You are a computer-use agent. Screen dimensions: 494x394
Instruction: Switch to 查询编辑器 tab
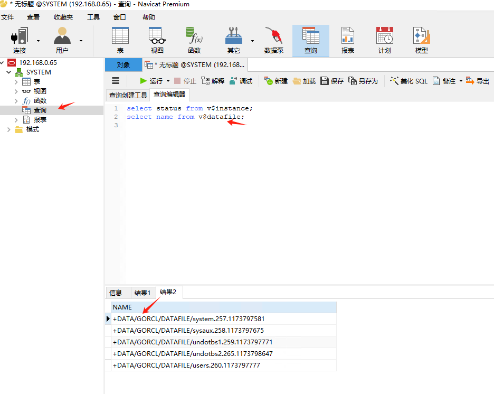point(169,95)
